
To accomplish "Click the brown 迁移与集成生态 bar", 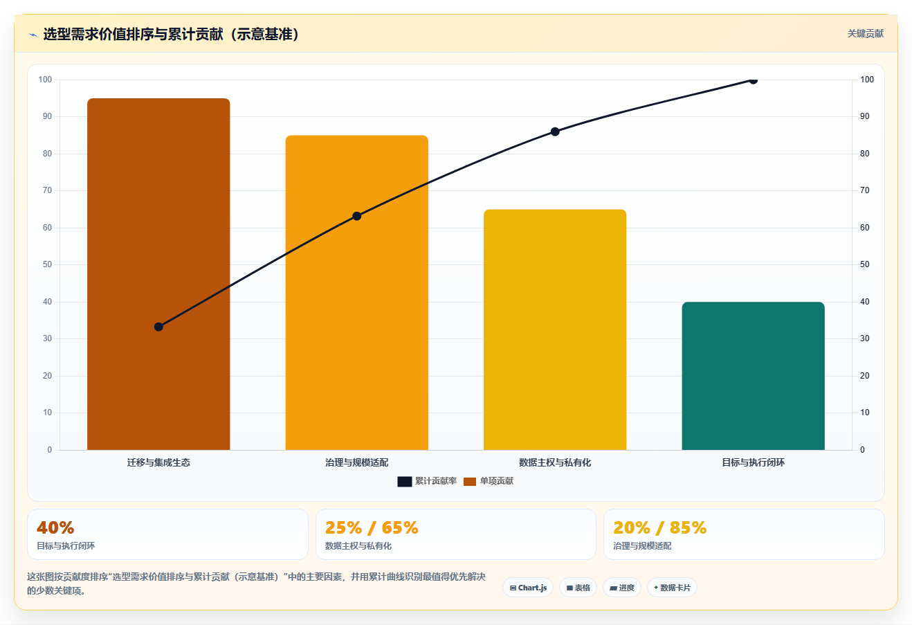I will (x=158, y=274).
